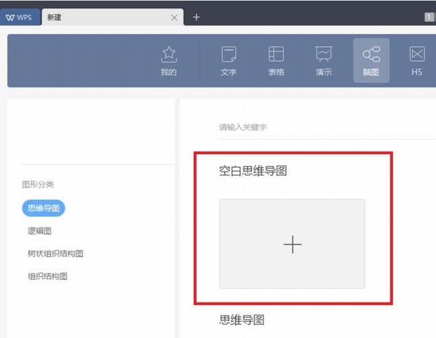
Task: Click the 思维导图 section heading below
Action: click(241, 320)
